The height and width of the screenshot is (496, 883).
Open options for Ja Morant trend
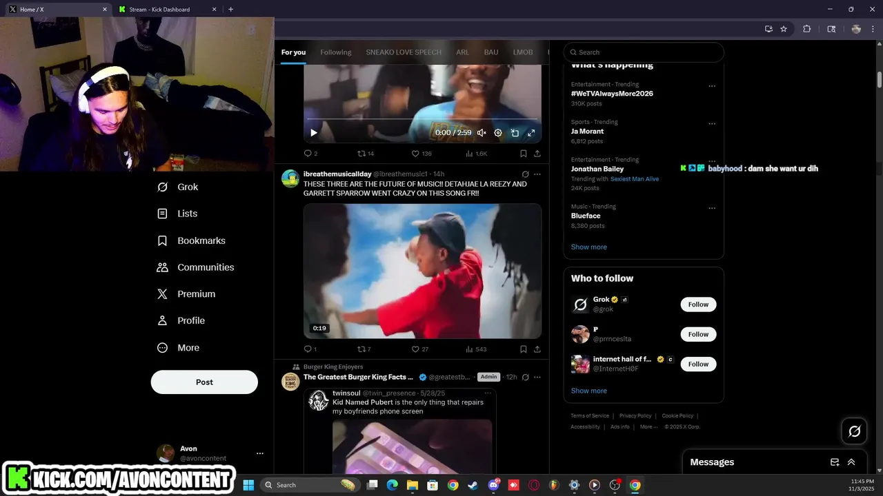pyautogui.click(x=712, y=124)
